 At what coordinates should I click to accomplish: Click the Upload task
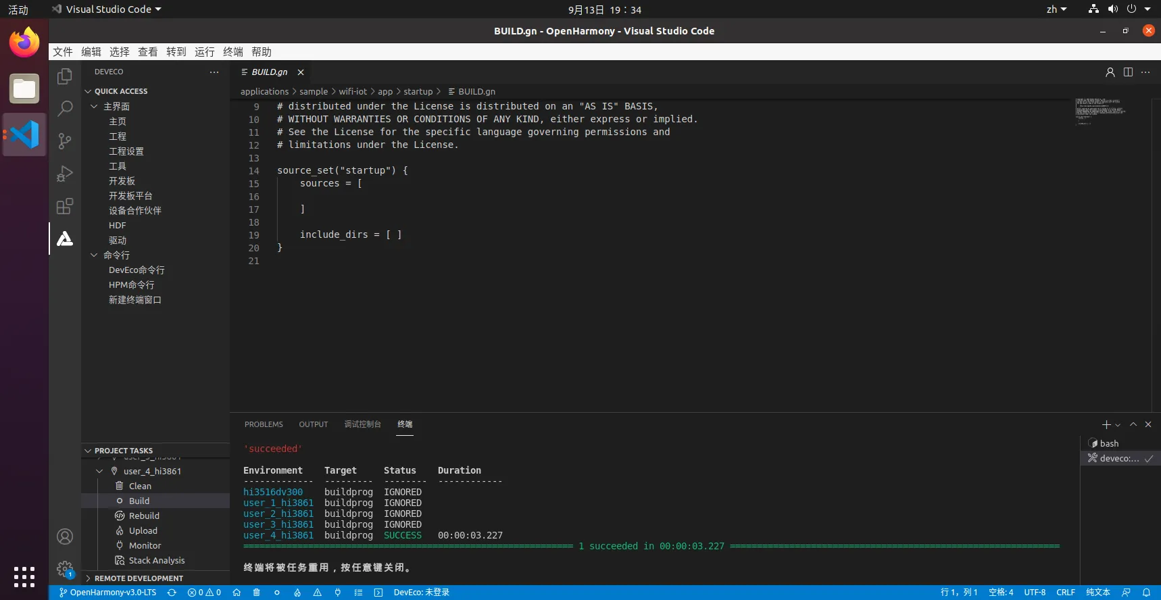[x=143, y=530]
